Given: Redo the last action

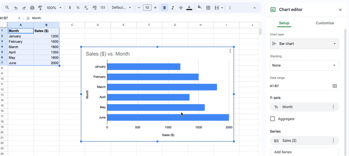Looking at the screenshot, I should [24, 8].
